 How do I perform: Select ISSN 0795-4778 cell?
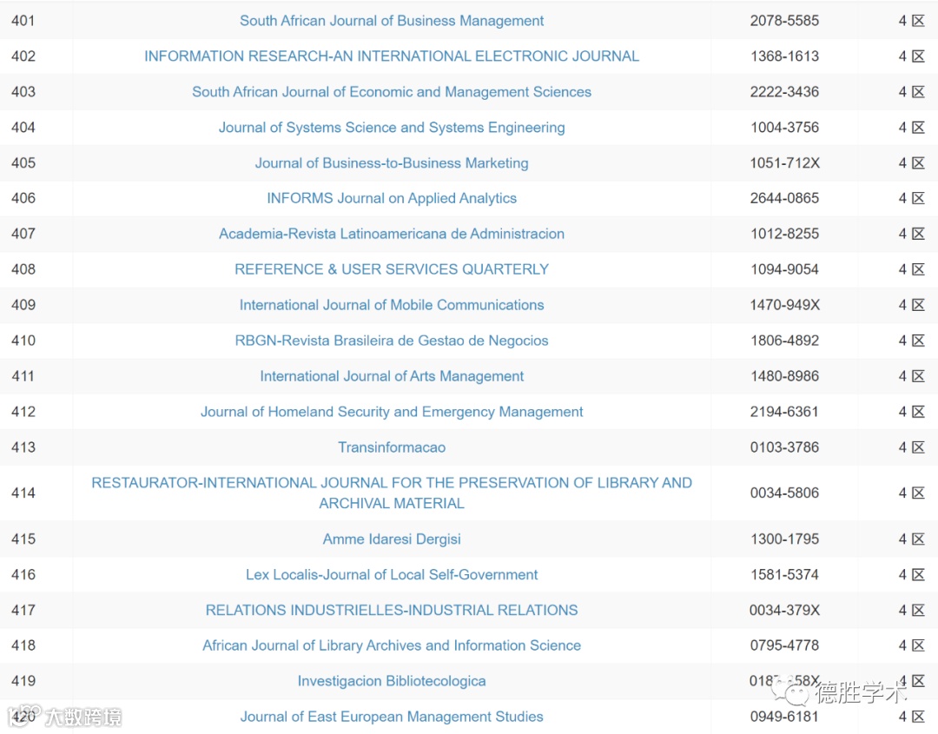pyautogui.click(x=784, y=645)
